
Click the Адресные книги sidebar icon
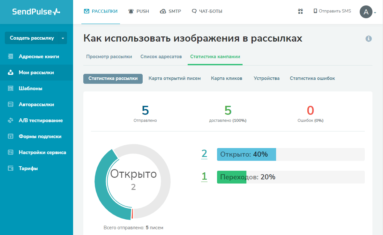(11, 57)
